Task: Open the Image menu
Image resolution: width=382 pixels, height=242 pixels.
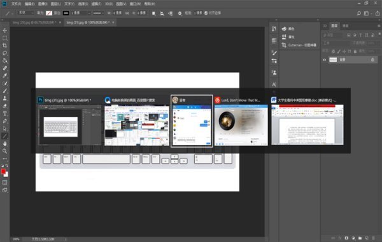Action: 43,4
